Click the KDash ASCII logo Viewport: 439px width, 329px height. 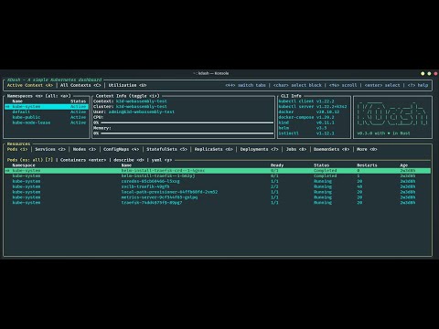392,114
